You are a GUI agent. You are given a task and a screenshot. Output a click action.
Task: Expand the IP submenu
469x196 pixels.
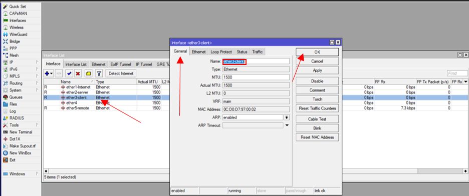coord(21,62)
